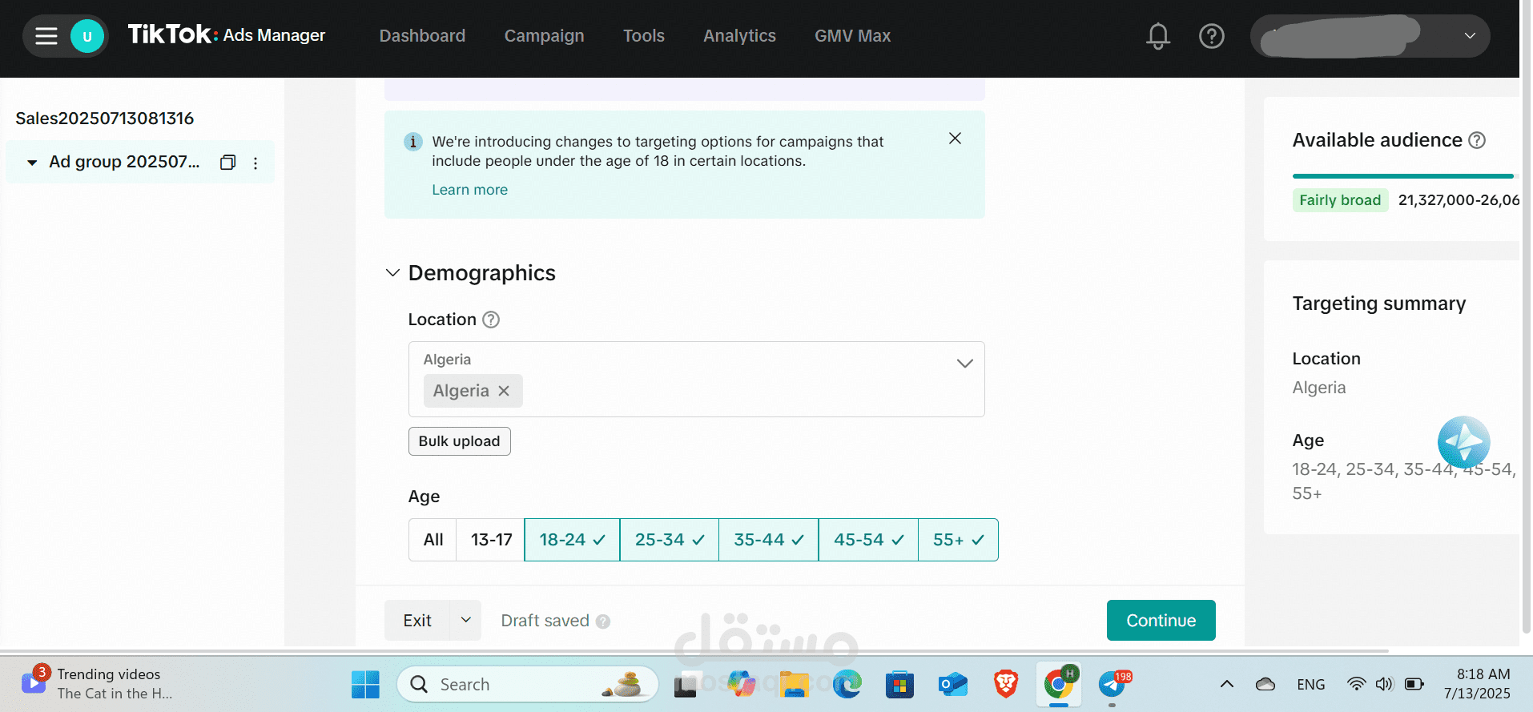Click Available audience info icon
Viewport: 1533px width, 712px height.
click(1477, 140)
